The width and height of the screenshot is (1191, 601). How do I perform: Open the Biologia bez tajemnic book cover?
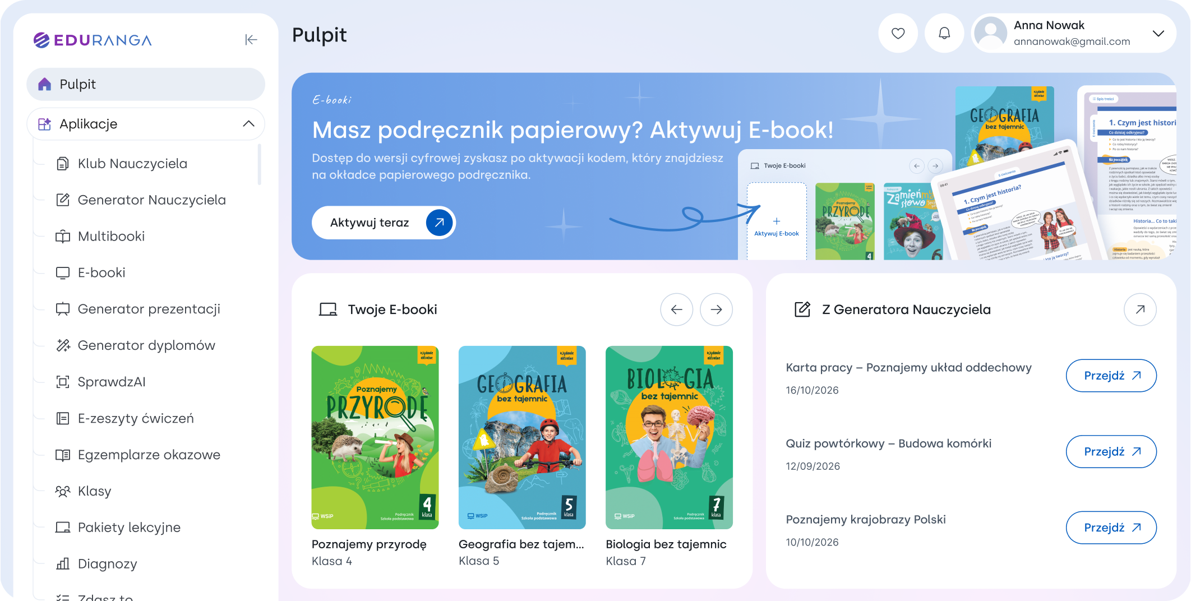tap(669, 437)
